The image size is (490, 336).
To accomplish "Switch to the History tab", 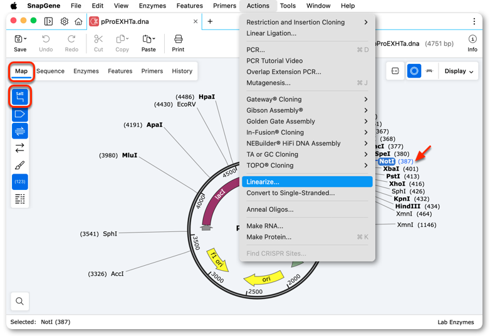I will pos(182,71).
